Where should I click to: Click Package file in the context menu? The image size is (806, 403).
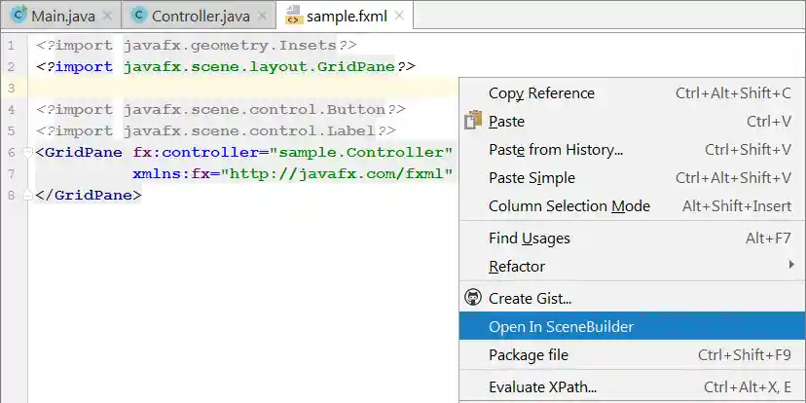[x=528, y=355]
